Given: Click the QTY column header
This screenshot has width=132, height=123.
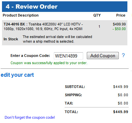Looking at the screenshot, I should [97, 15].
